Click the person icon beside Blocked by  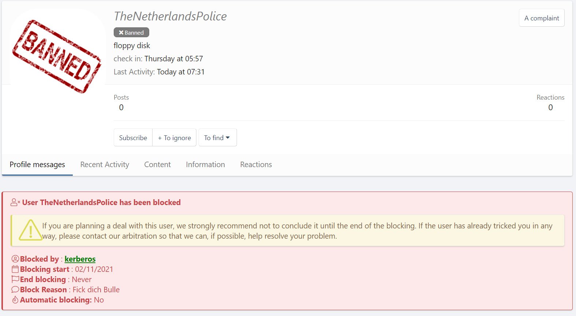pyautogui.click(x=15, y=259)
